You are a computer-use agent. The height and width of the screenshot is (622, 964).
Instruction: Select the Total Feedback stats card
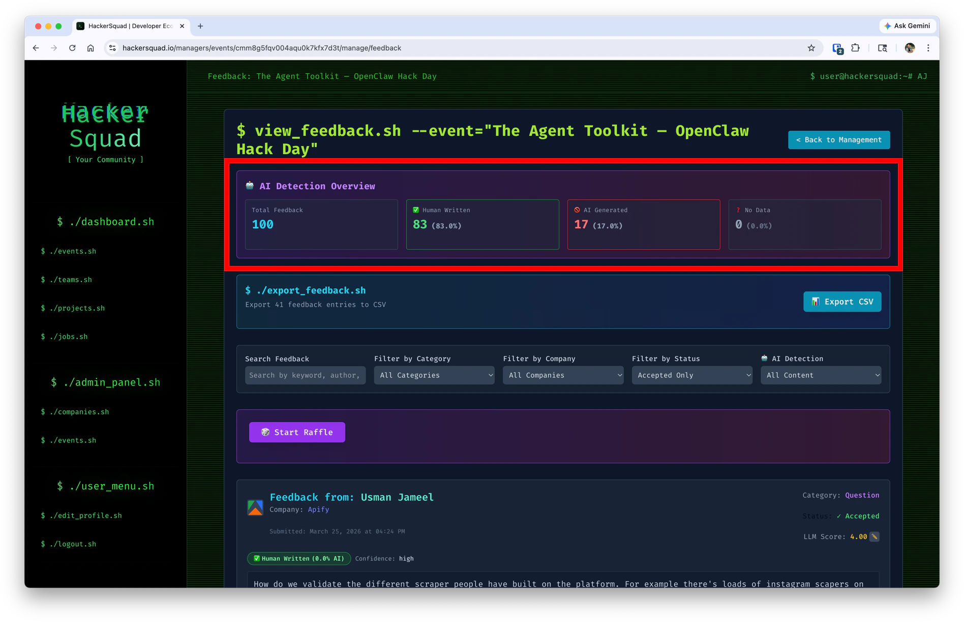[321, 224]
